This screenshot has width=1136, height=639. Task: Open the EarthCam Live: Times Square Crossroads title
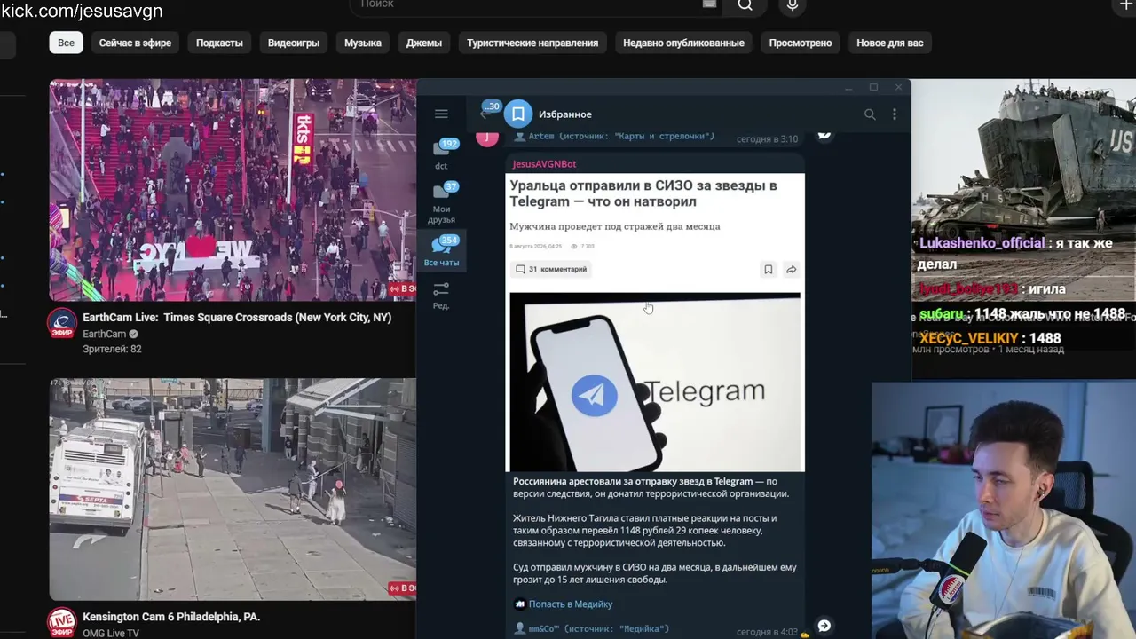[237, 318]
